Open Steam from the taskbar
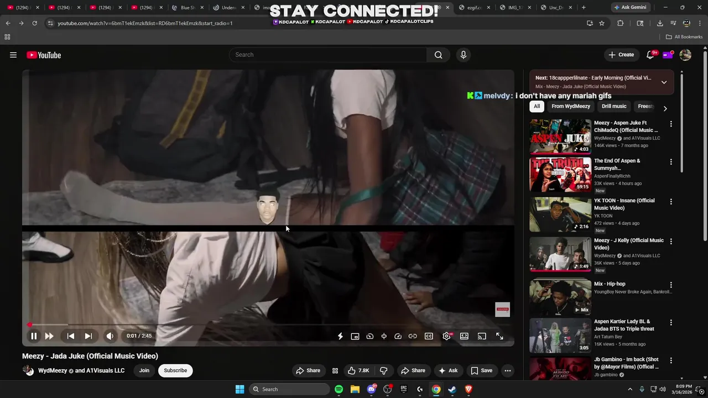708x398 pixels. [452, 389]
